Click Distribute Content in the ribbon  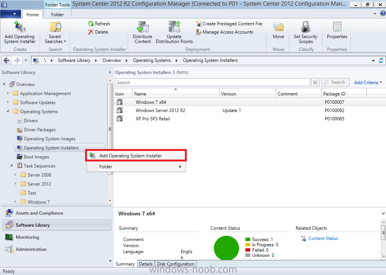point(143,33)
